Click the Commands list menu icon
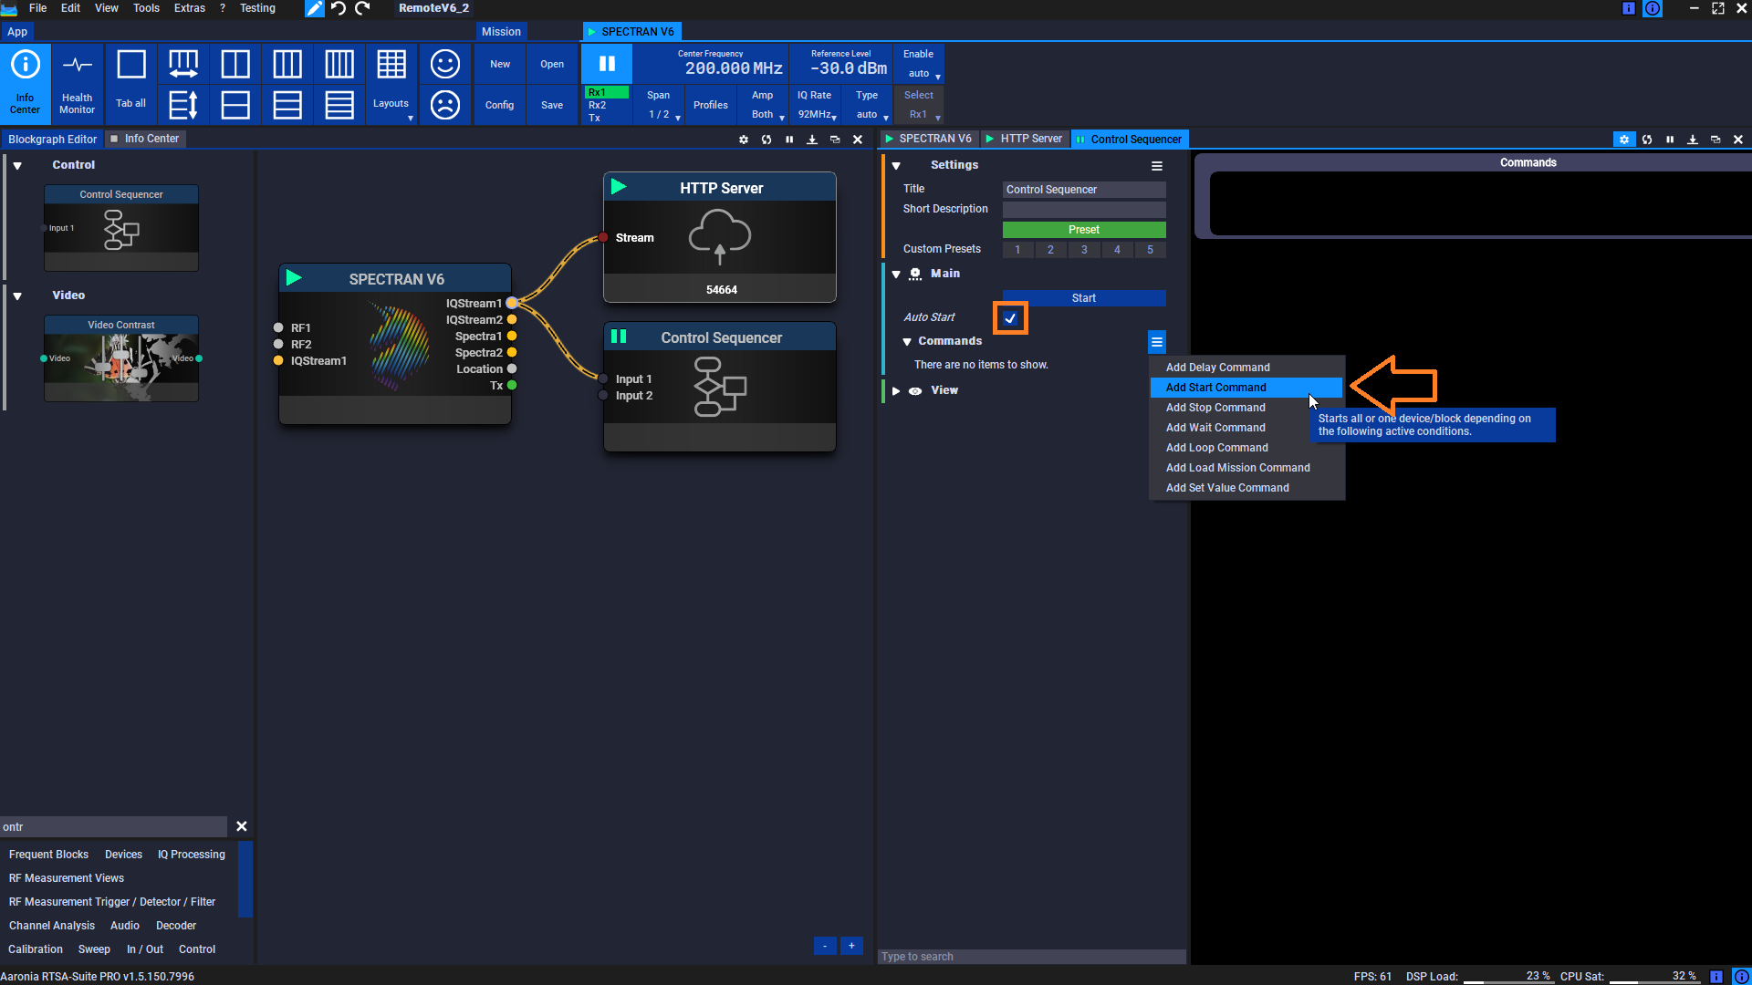1752x985 pixels. 1157,342
